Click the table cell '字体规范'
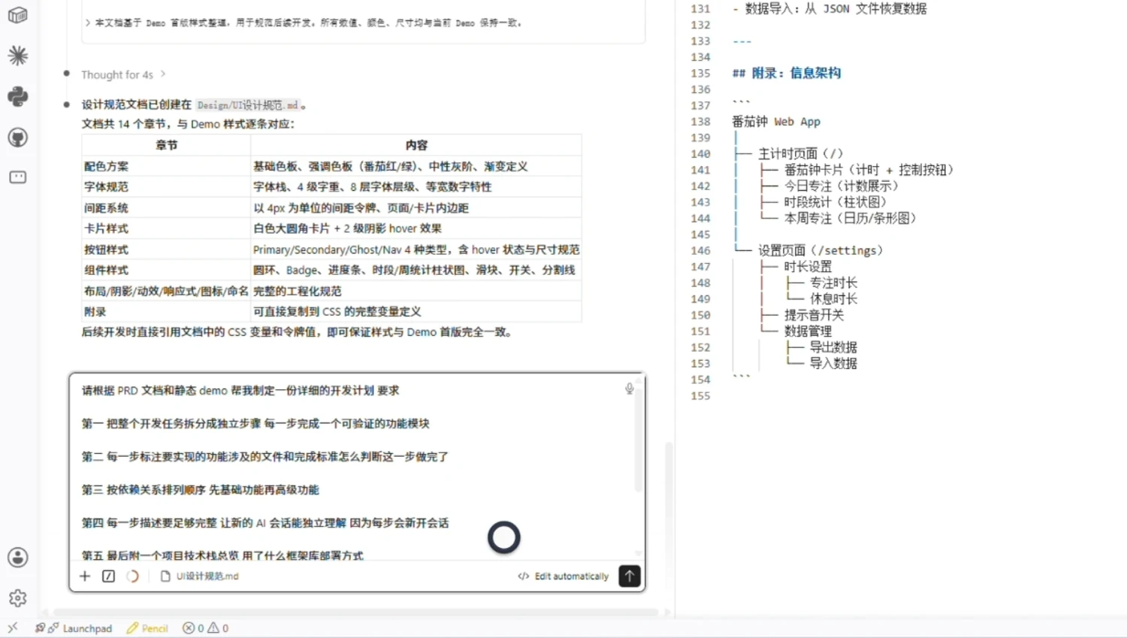 pyautogui.click(x=166, y=186)
